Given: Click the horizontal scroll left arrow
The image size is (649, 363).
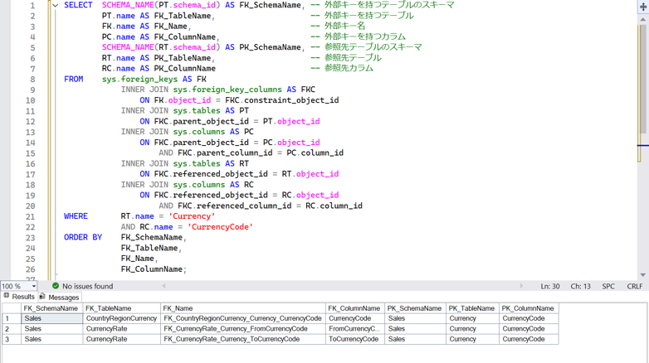Looking at the screenshot, I should (x=163, y=286).
